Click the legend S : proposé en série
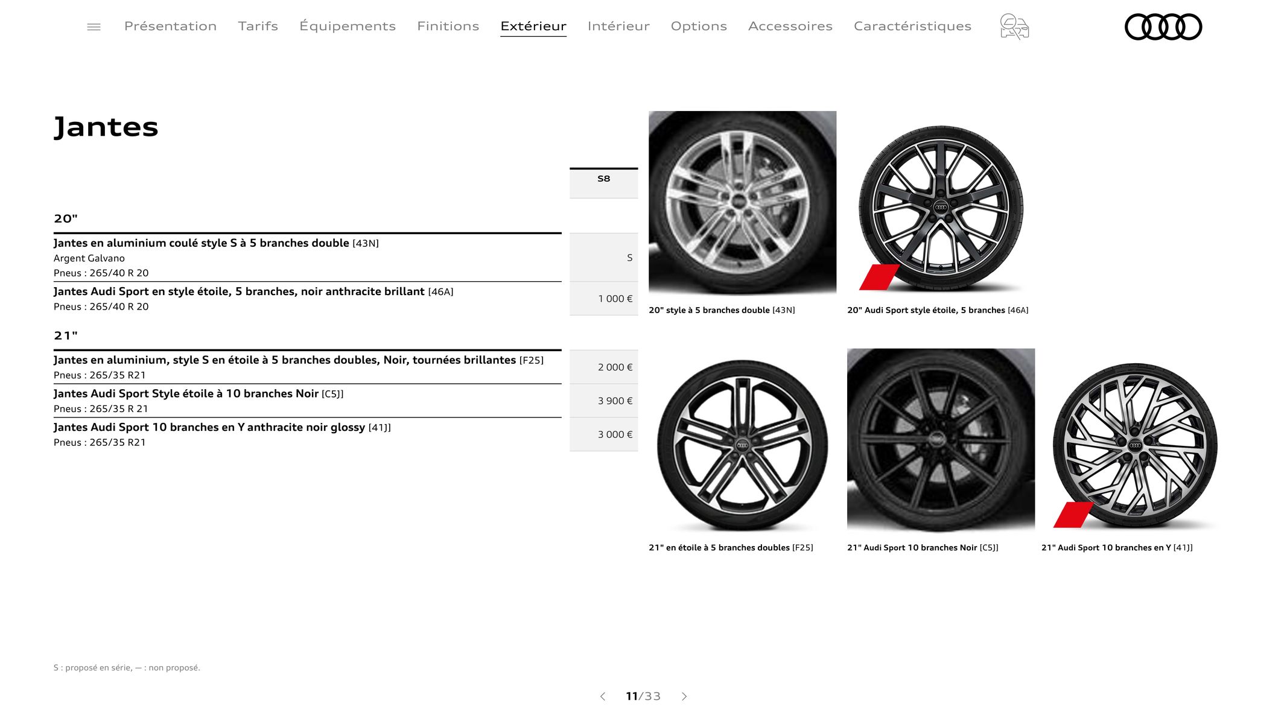1287x724 pixels. (127, 668)
